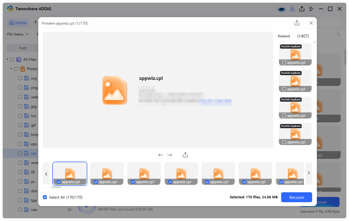Screen dimensions: 349x221
Task: Go to the next preview file arrow
Action: click(x=170, y=155)
